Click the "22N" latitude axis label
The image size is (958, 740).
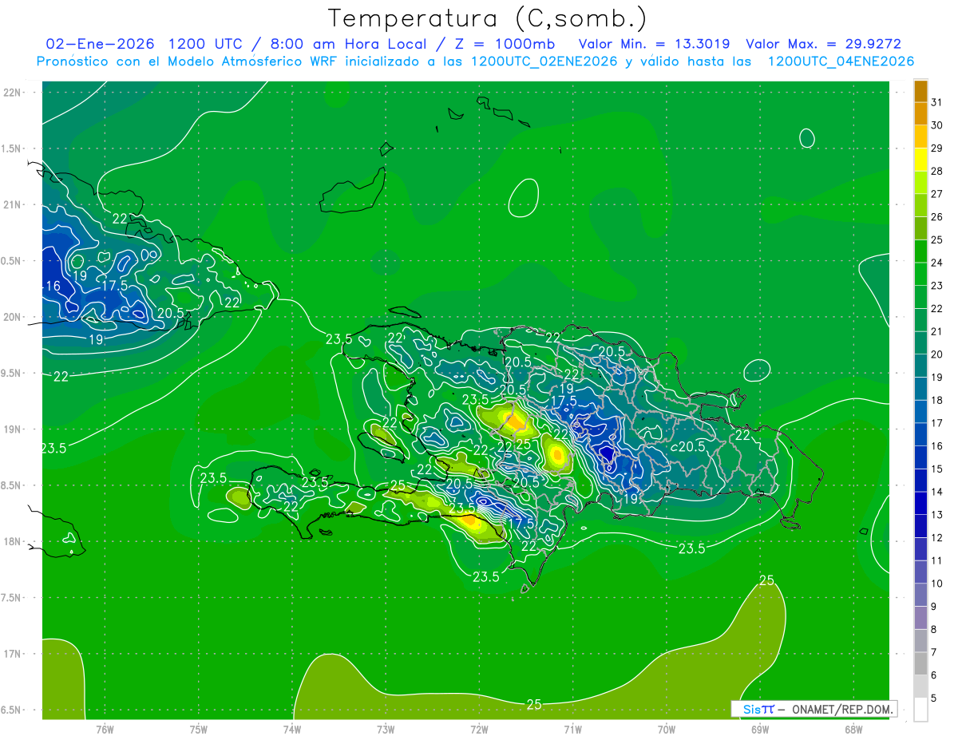[x=13, y=92]
